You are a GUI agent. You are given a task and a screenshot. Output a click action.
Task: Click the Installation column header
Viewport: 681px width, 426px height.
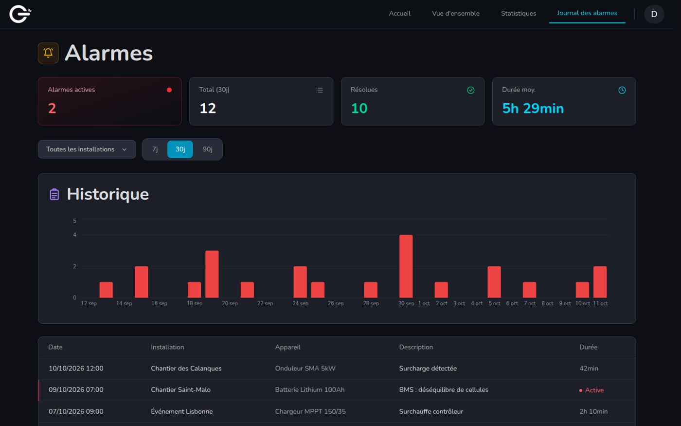click(167, 347)
